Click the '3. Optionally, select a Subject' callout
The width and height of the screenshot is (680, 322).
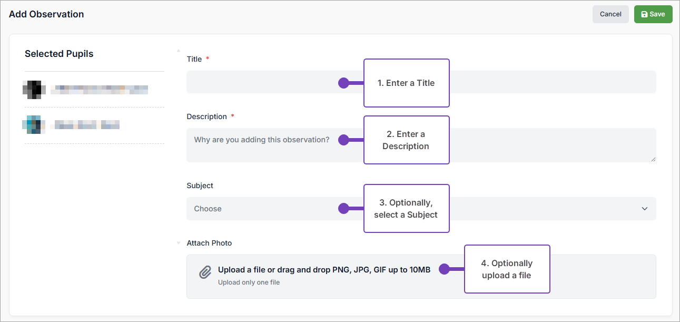tap(406, 209)
